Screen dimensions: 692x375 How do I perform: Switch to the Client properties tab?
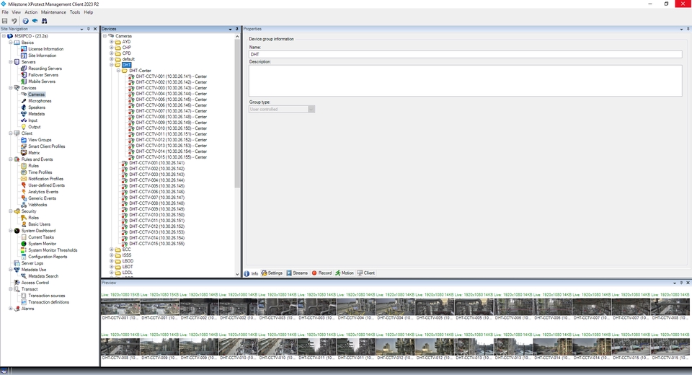tap(366, 273)
